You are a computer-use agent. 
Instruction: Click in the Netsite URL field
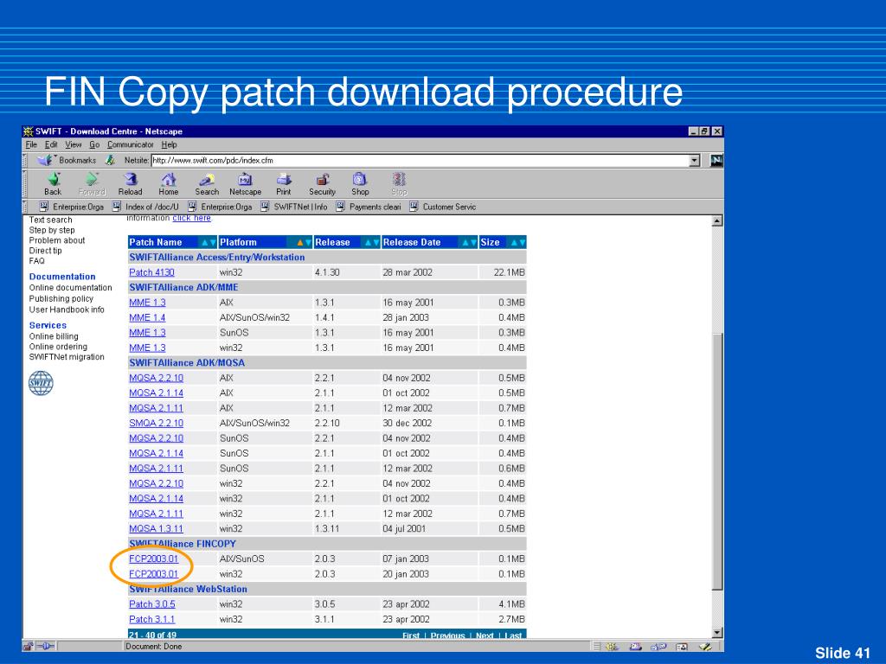(x=421, y=160)
